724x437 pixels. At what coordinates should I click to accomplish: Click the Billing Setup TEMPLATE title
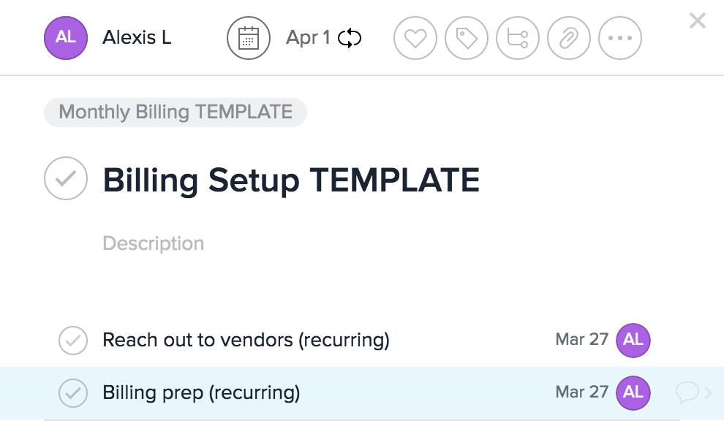click(291, 179)
